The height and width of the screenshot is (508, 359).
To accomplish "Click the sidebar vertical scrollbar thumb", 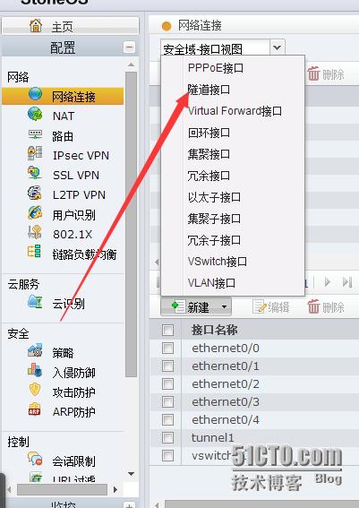I will (x=131, y=224).
